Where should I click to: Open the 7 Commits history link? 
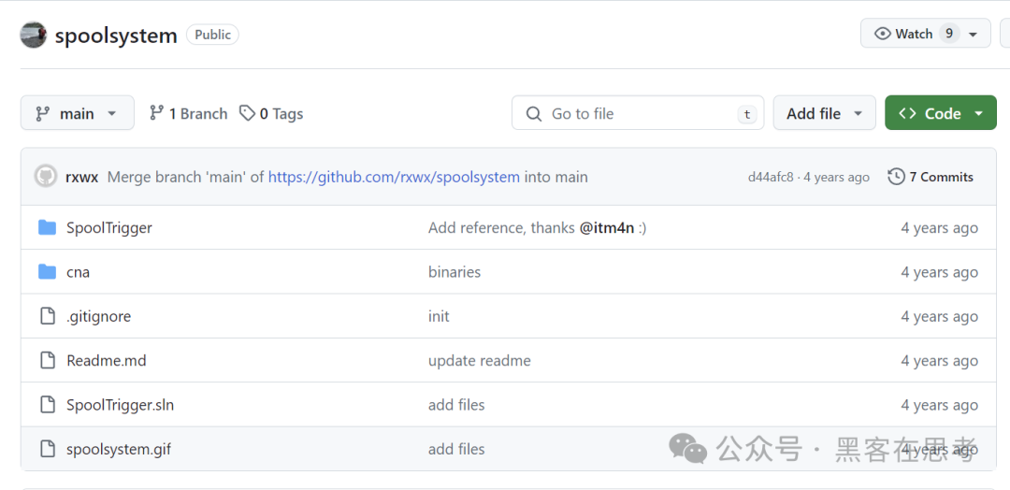pos(931,177)
